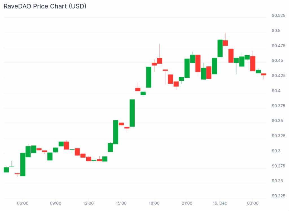Screen dimensions: 289x211
Task: Click the 16. Dec date axis label
Action: click(x=220, y=203)
